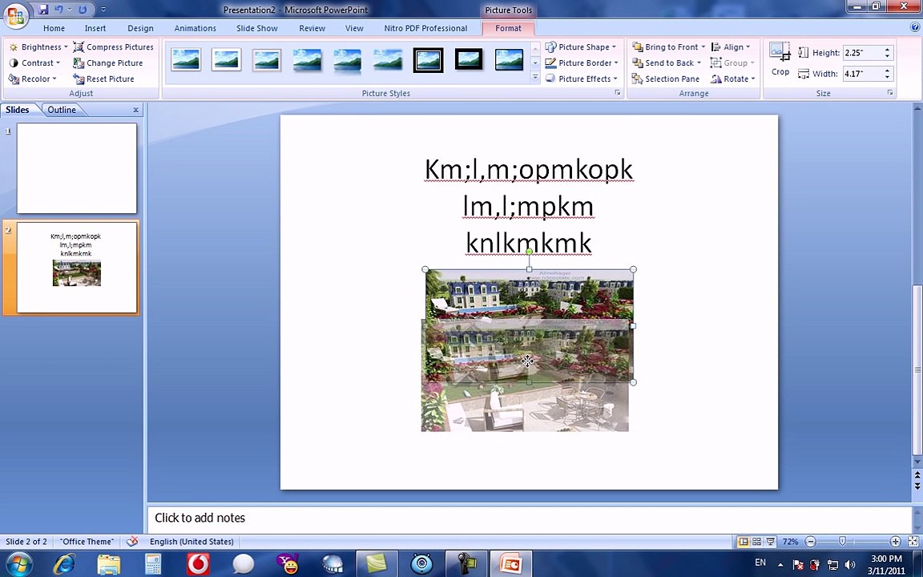Screen dimensions: 923x577
Task: Switch to the Insert tab
Action: click(x=95, y=28)
